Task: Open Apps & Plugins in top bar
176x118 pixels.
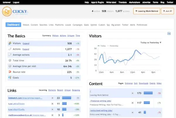Action: [x=97, y=2]
